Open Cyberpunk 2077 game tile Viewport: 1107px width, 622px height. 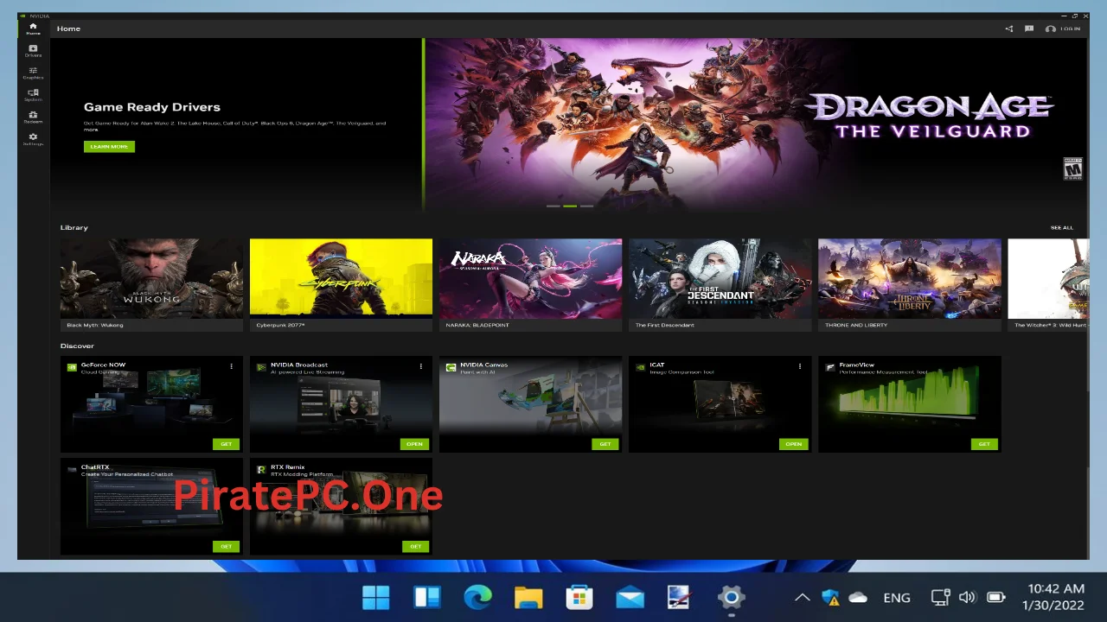pyautogui.click(x=341, y=285)
